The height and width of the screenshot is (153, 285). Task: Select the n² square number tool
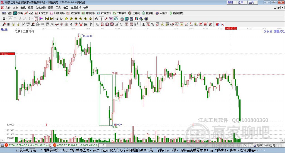click(47, 24)
